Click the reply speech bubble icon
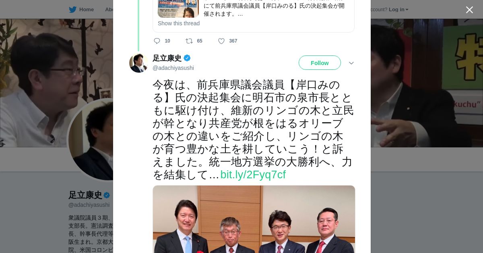 point(157,41)
